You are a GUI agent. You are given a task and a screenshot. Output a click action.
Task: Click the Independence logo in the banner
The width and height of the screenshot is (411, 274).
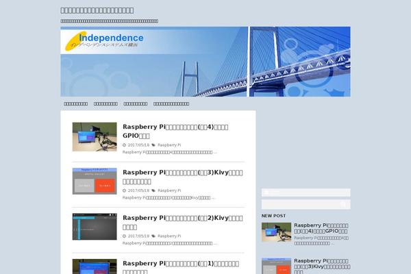coord(104,41)
